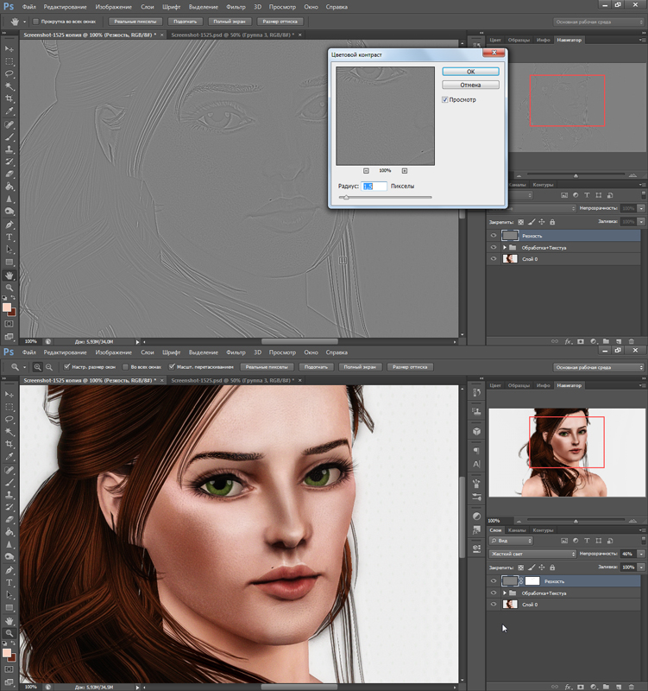
Task: Click Реальные пикселы button in top window
Action: click(135, 21)
